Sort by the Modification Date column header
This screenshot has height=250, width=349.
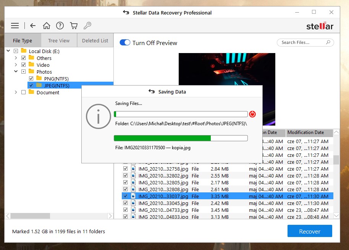pos(309,132)
